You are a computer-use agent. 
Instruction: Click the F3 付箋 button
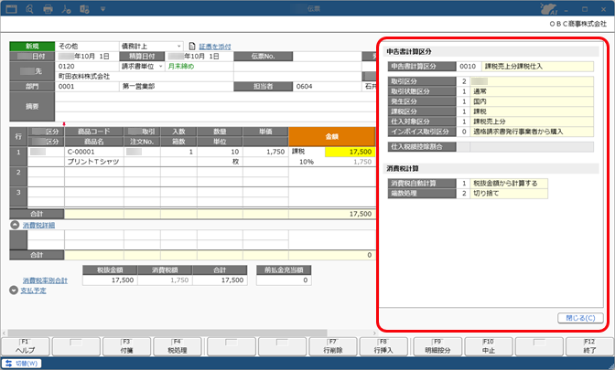126,346
